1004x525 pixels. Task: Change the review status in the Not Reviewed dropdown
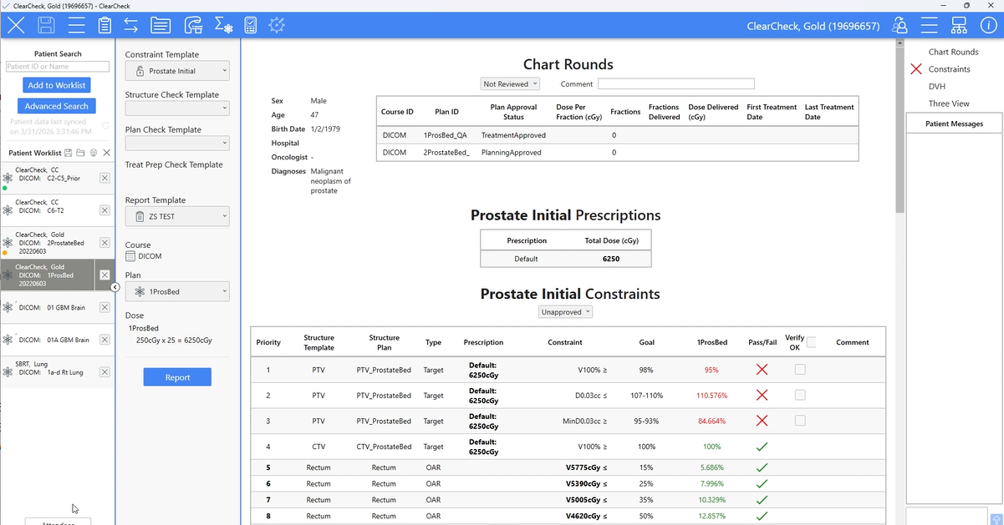pos(510,83)
